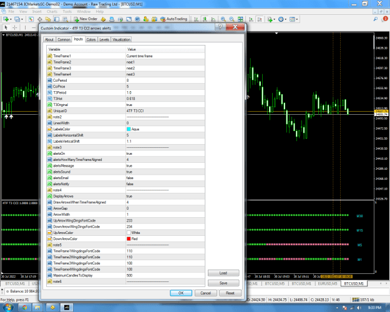Switch to Line Chart display
The height and width of the screenshot is (312, 390).
point(213,19)
